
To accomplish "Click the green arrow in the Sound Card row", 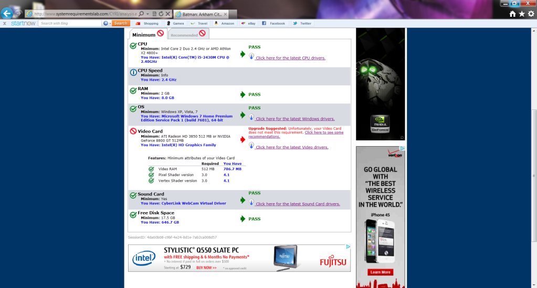I will 243,200.
